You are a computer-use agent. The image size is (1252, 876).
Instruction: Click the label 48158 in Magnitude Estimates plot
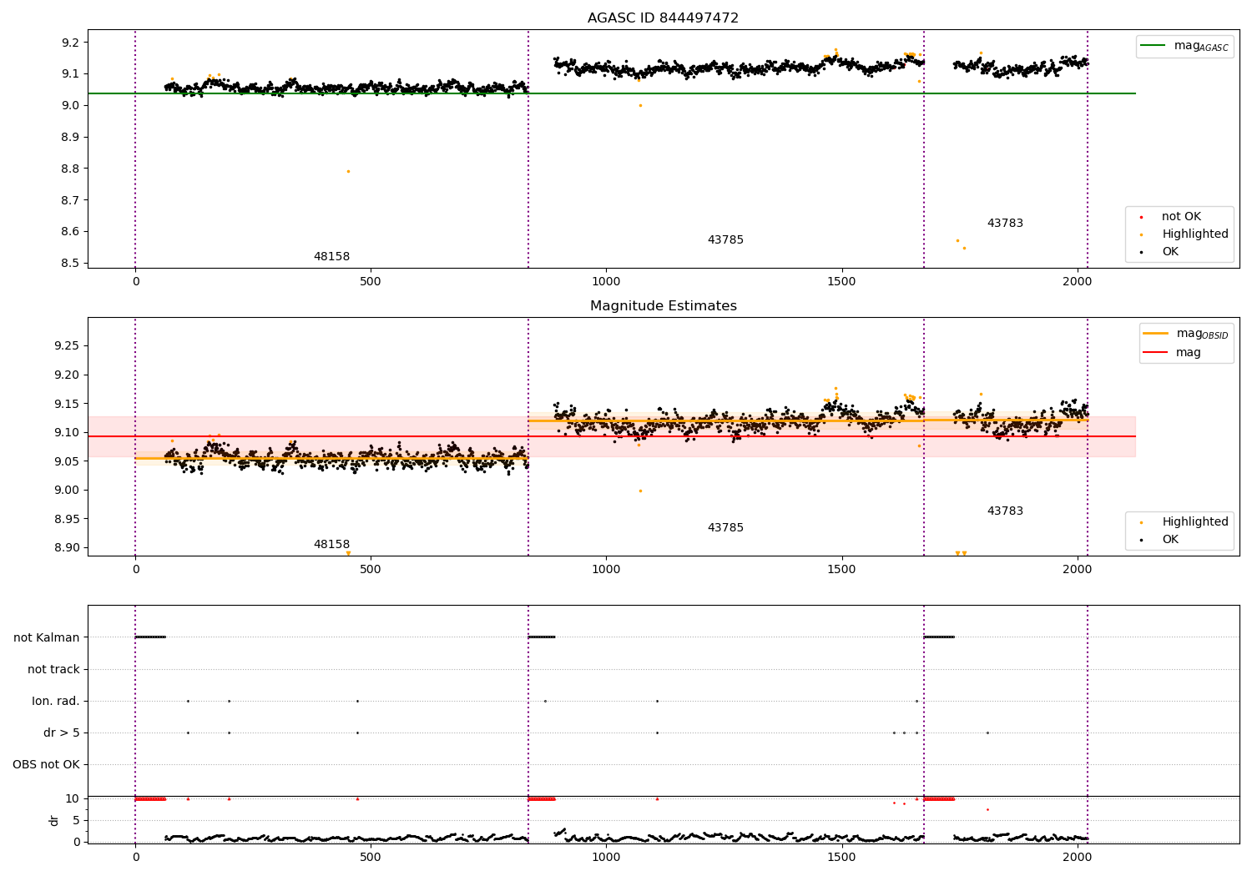coord(331,545)
